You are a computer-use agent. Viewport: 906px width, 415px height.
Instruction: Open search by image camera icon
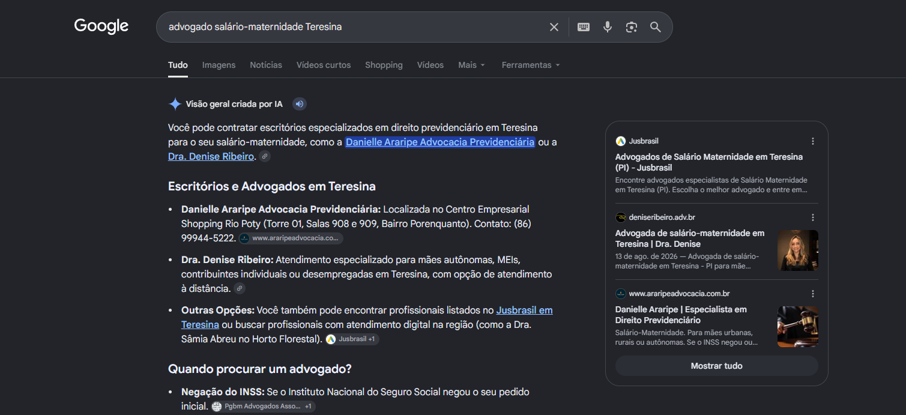(631, 27)
